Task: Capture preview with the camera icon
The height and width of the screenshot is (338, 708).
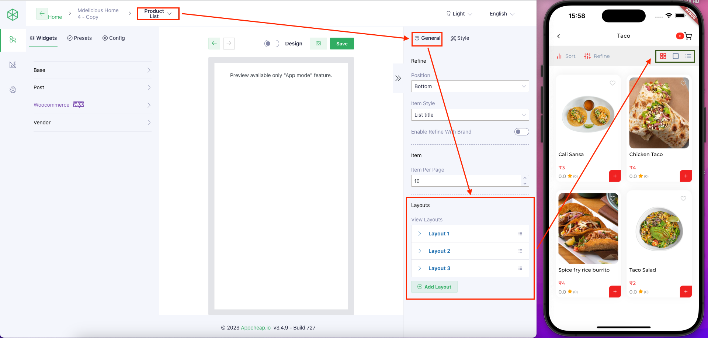Action: point(318,43)
